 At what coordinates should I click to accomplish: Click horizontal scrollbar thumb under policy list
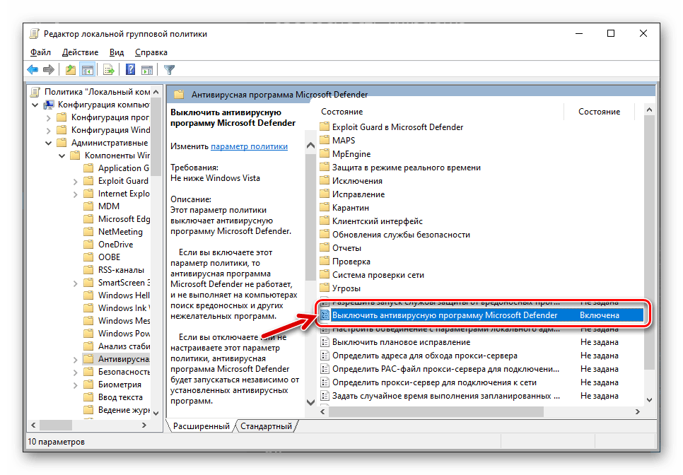pyautogui.click(x=436, y=411)
